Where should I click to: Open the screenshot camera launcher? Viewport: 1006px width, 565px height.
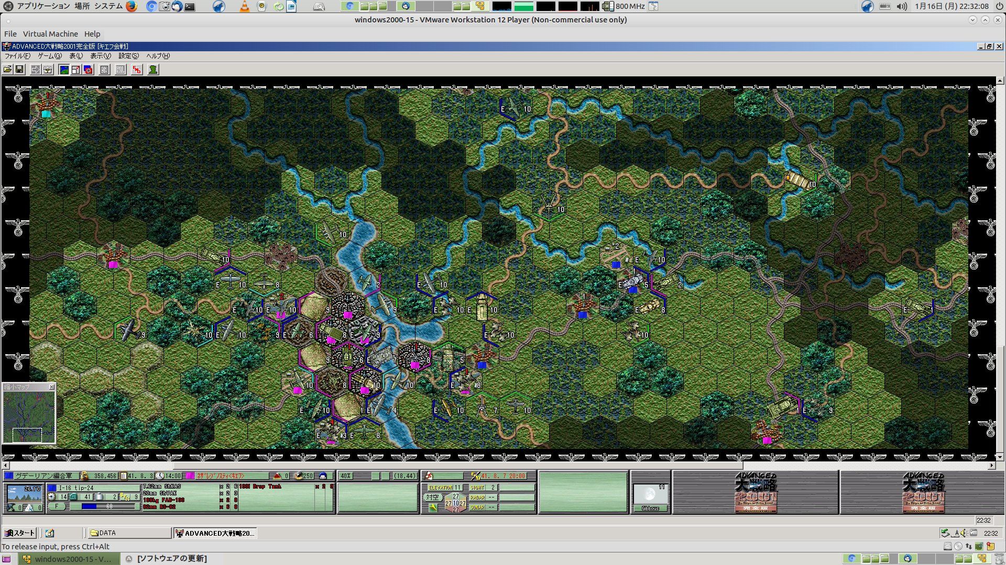pyautogui.click(x=165, y=6)
